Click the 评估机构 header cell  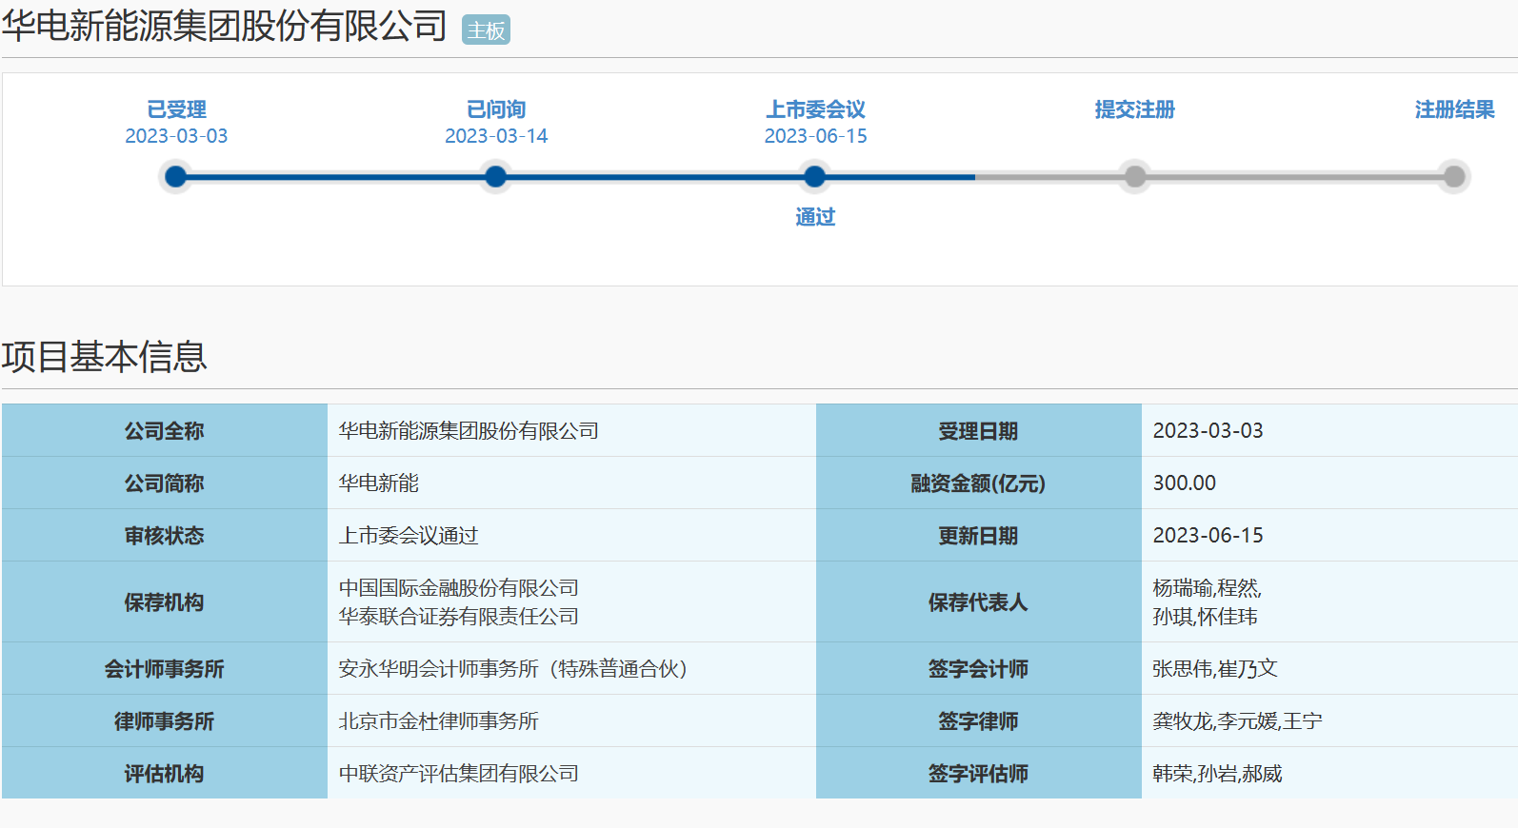click(x=165, y=773)
